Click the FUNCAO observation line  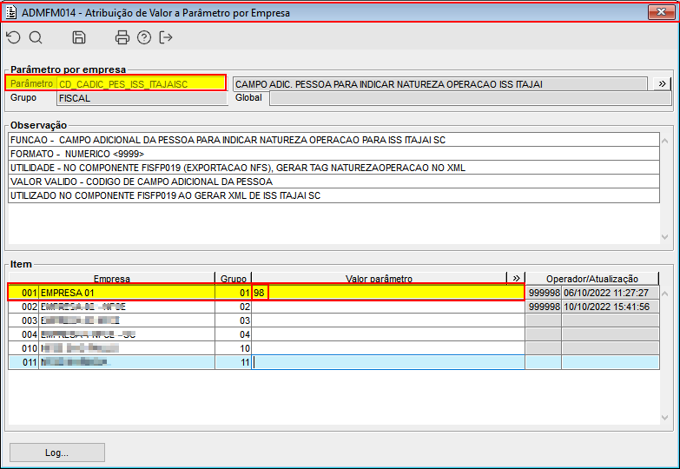tap(334, 140)
